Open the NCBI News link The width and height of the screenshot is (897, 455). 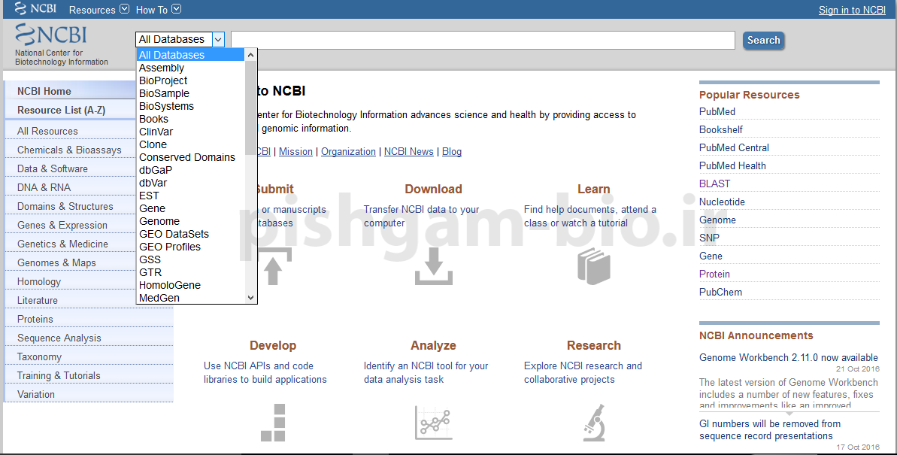pyautogui.click(x=408, y=151)
